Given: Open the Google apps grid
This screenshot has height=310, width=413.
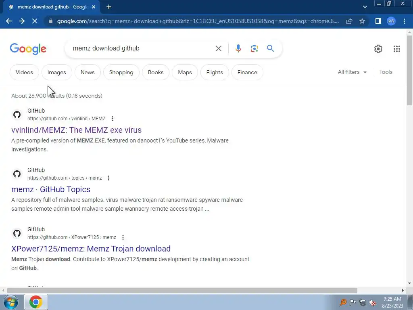Looking at the screenshot, I should click(x=397, y=49).
